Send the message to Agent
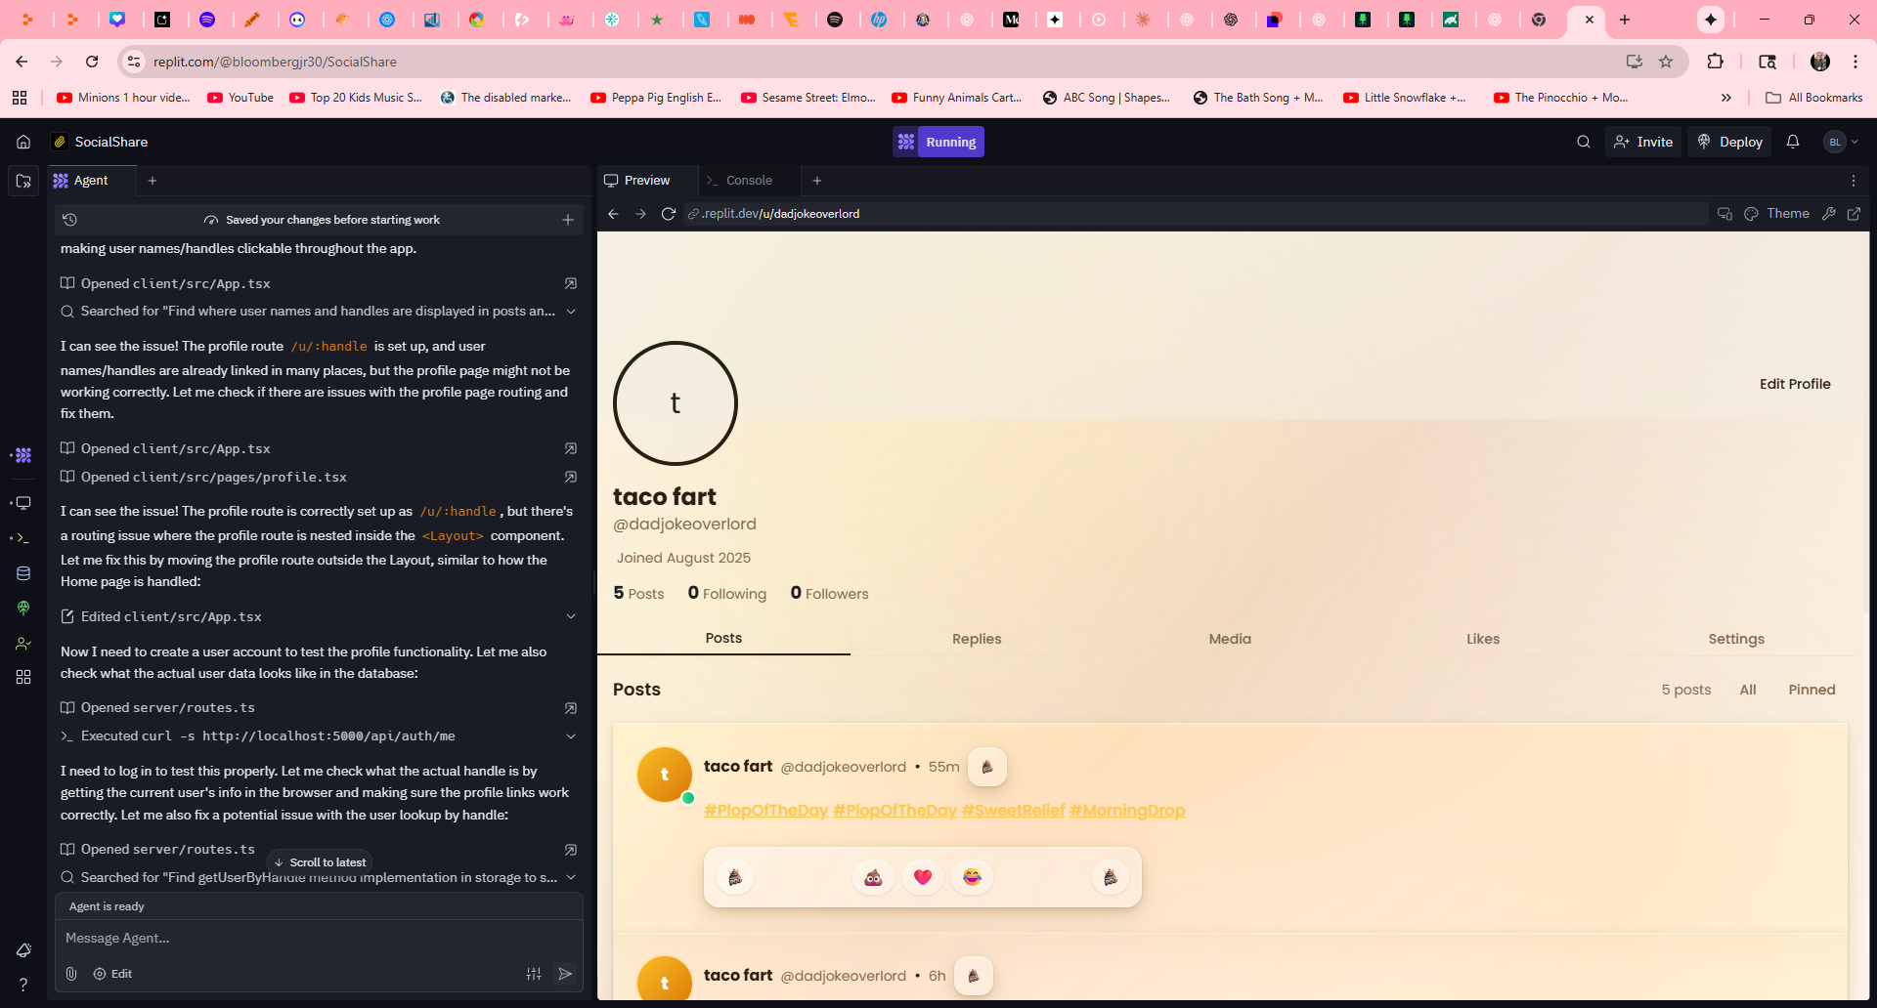This screenshot has width=1877, height=1008. (565, 974)
